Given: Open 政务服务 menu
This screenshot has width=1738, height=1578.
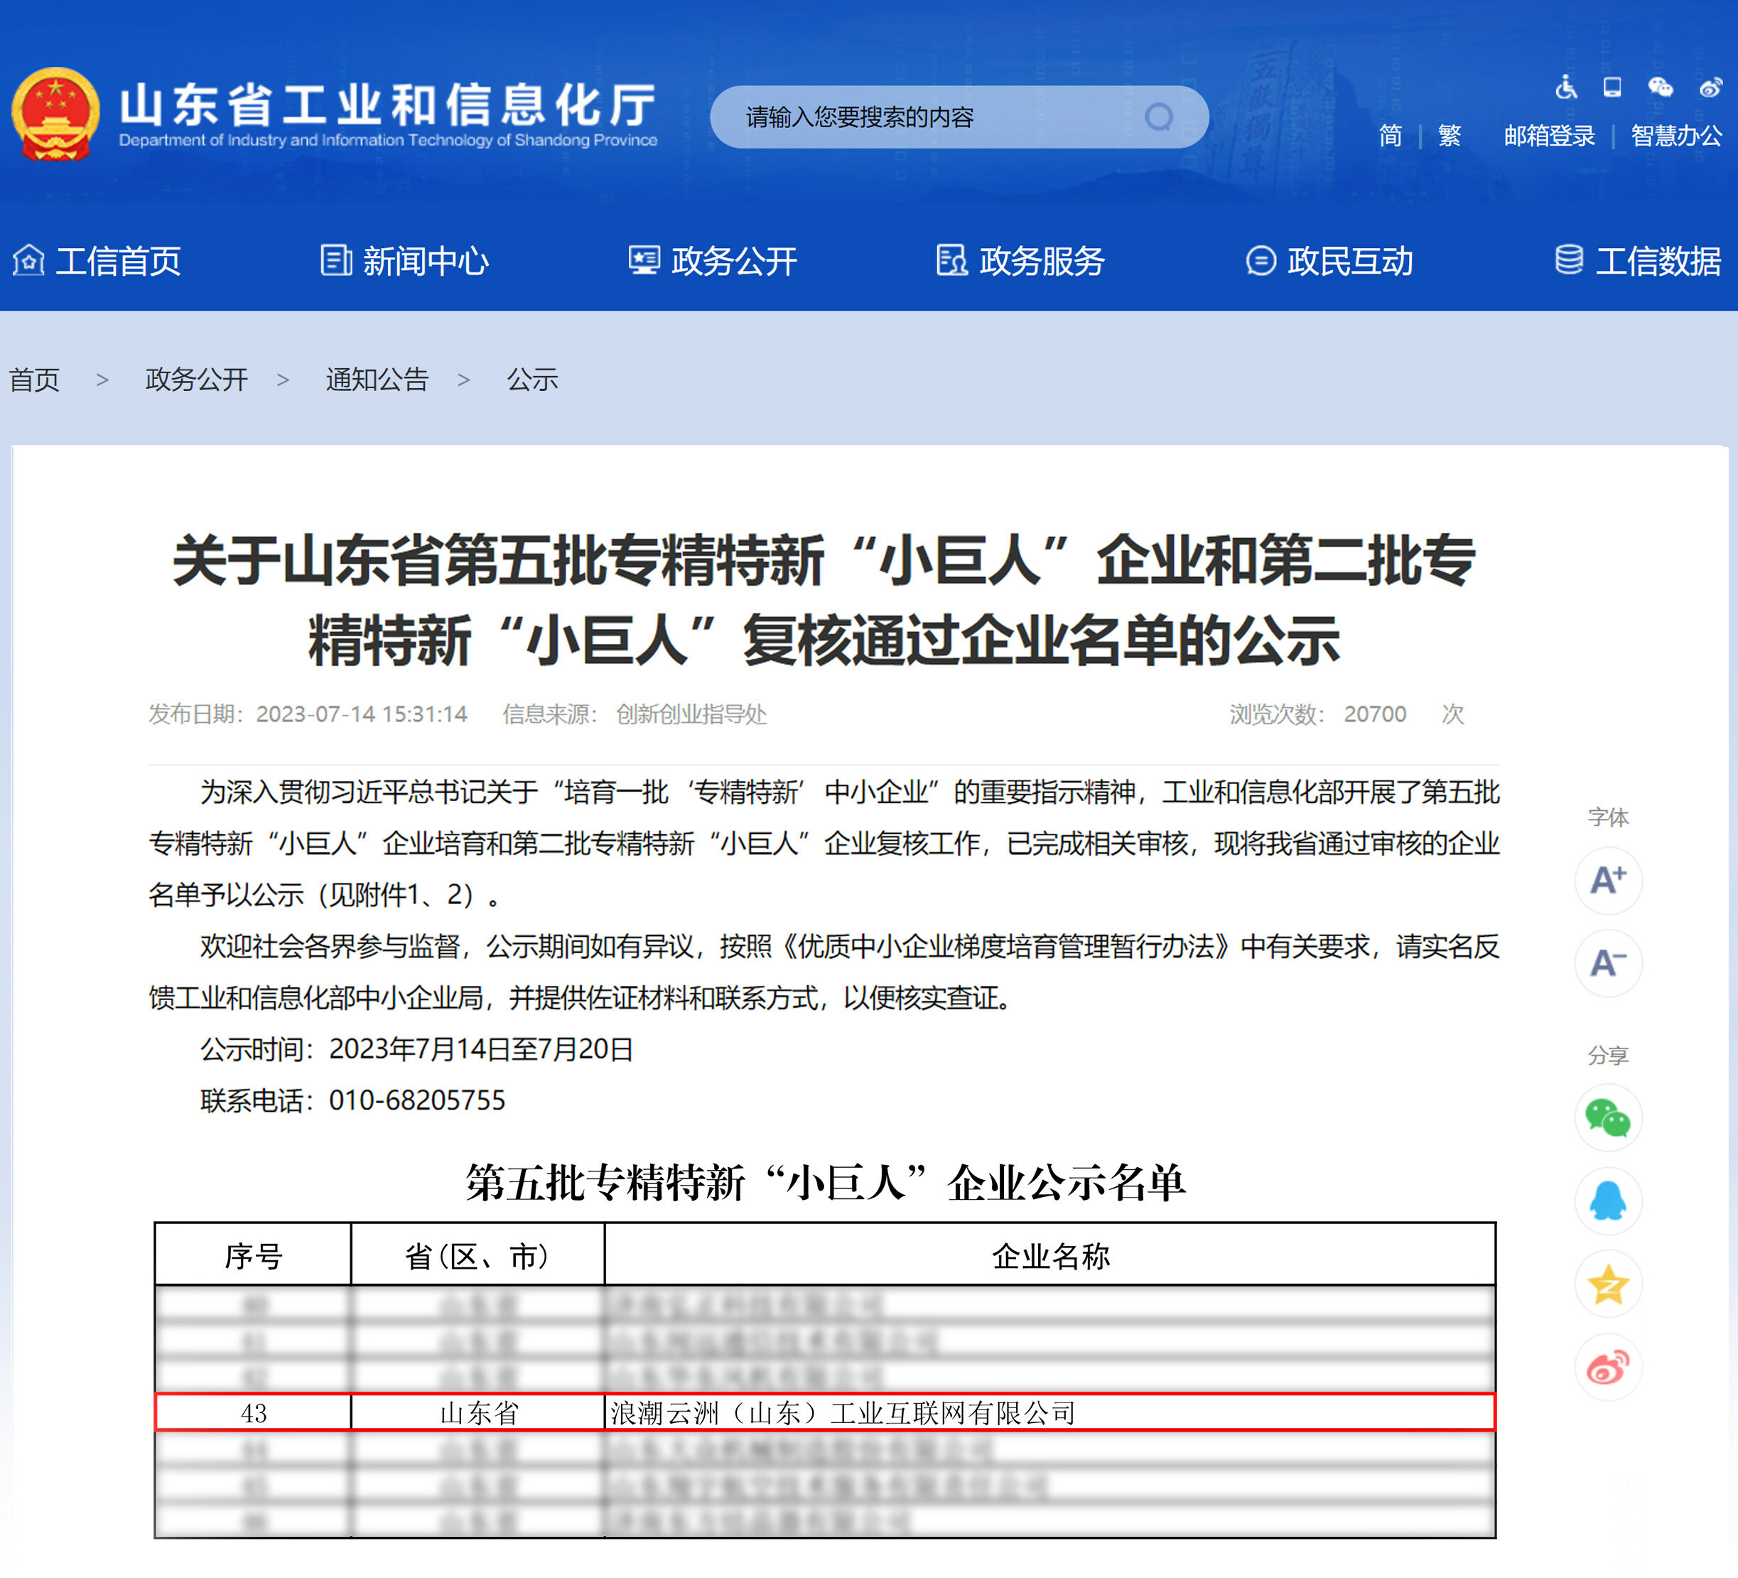Looking at the screenshot, I should click(1022, 260).
